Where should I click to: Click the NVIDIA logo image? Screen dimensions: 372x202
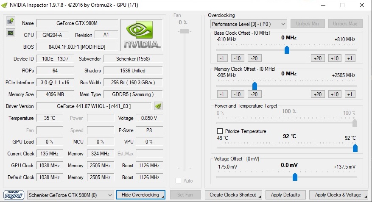pos(142,35)
